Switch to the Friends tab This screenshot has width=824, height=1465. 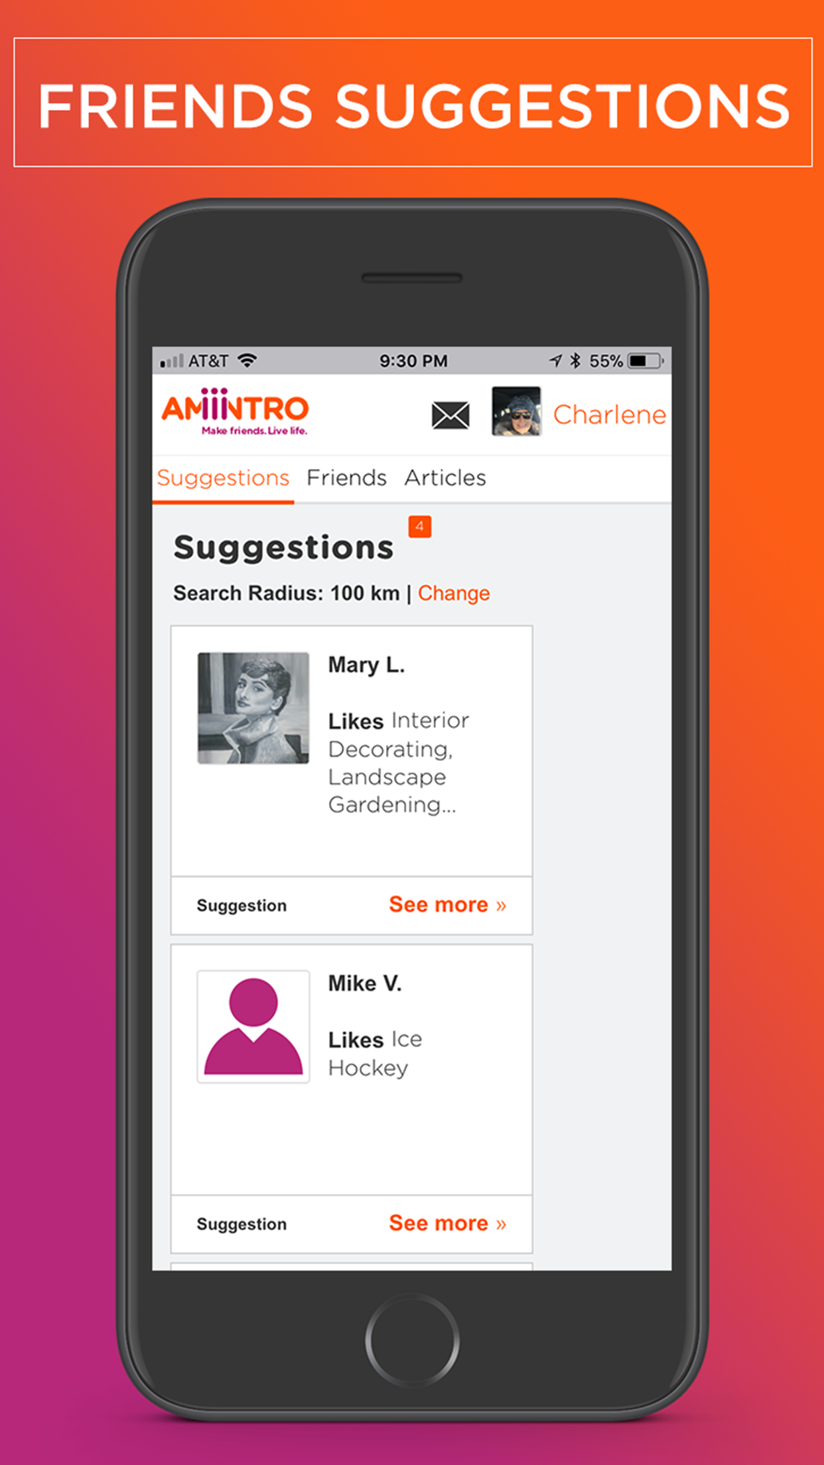(346, 478)
